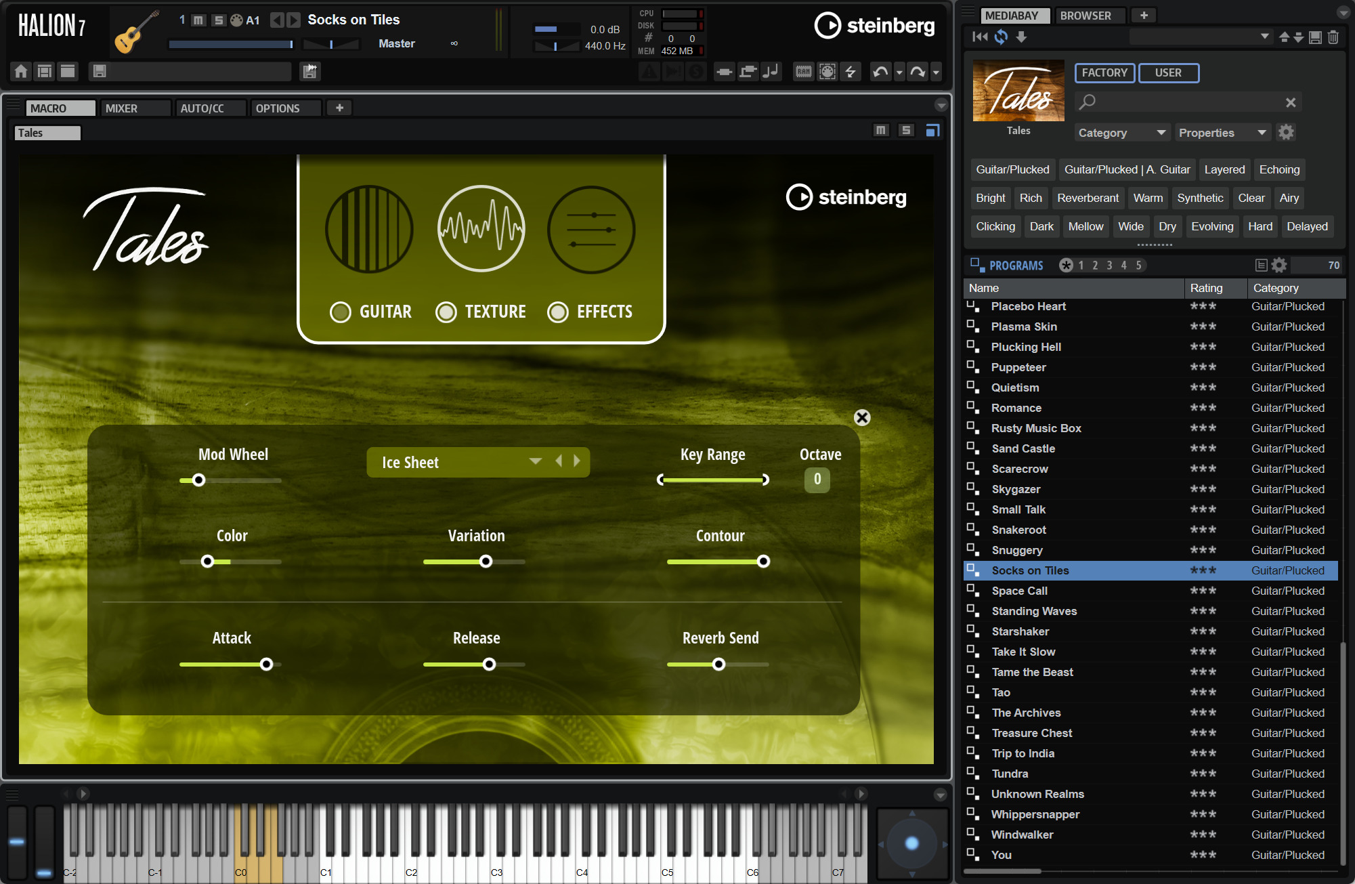The height and width of the screenshot is (884, 1355).
Task: Click the home icon in top toolbar
Action: pos(21,71)
